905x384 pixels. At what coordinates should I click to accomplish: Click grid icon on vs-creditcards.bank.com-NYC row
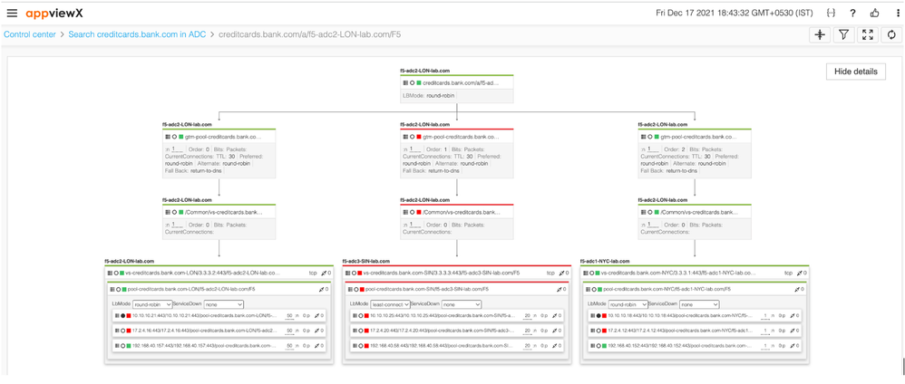585,273
